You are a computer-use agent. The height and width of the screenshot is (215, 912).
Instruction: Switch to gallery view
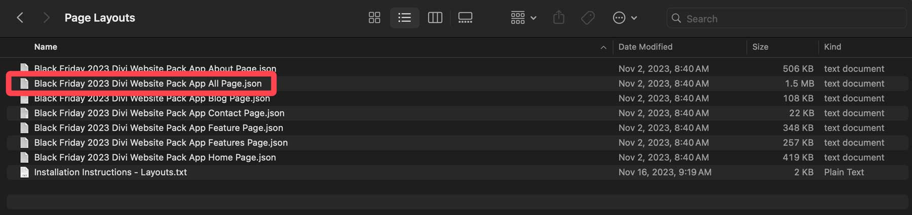(465, 18)
